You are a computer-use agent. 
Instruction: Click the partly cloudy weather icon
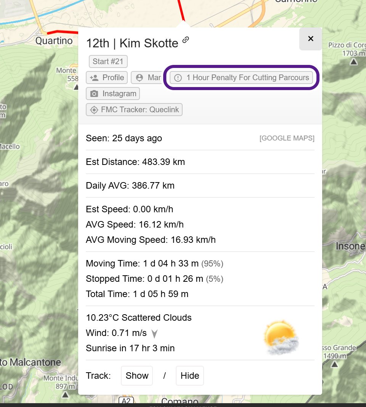point(281,338)
